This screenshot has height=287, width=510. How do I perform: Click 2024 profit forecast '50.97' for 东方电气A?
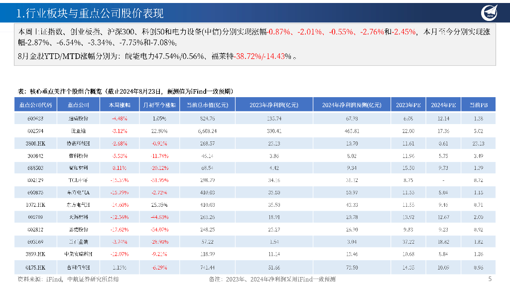[x=352, y=193]
